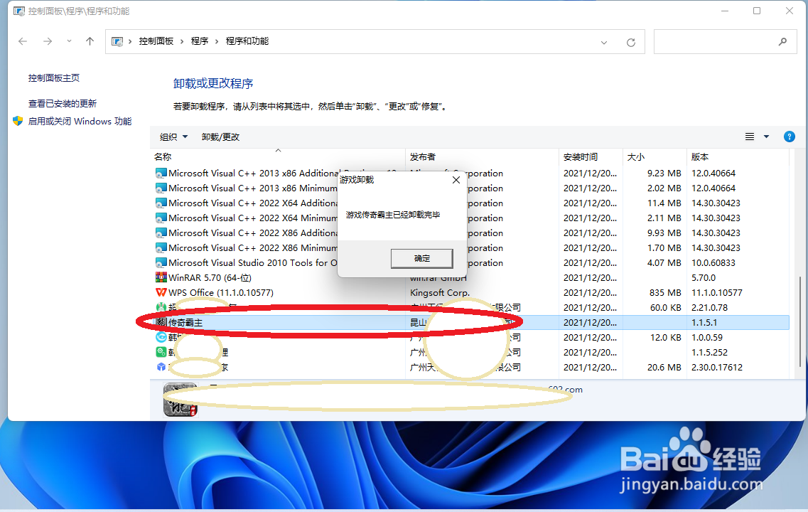Screen dimensions: 808x512
Task: Select Microsoft Visual C++ 2013 x86 Minimum row
Action: (x=471, y=188)
